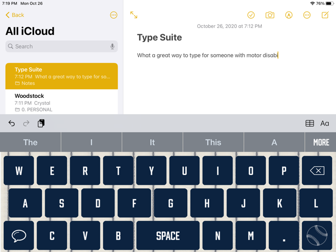Tap the M key
336x252 pixels.
pyautogui.click(x=251, y=236)
